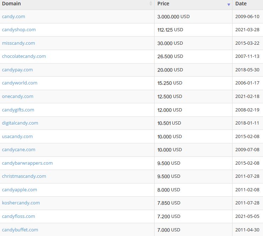This screenshot has height=236, width=263.
Task: Click the 8,000 USD price value
Action: click(x=169, y=190)
